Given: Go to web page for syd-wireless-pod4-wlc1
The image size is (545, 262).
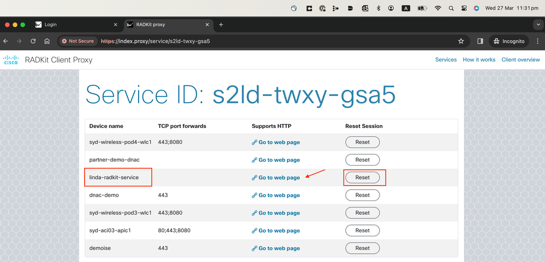Looking at the screenshot, I should click(276, 142).
